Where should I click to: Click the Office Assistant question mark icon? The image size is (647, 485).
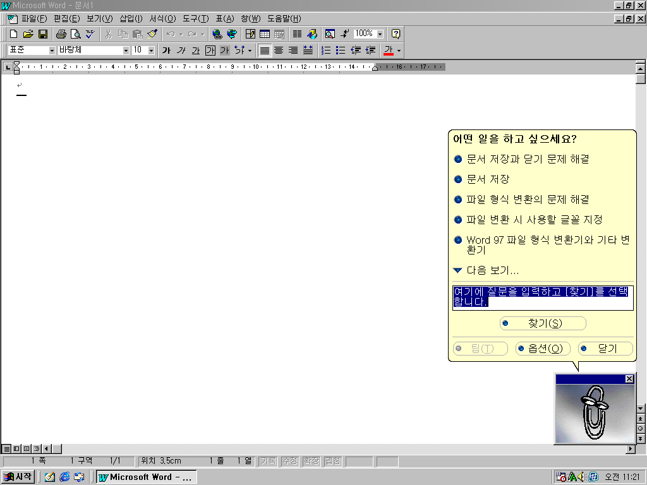tap(396, 34)
